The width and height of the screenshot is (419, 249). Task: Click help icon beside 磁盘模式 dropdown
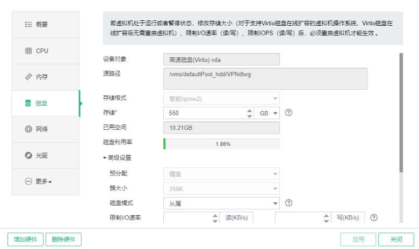[x=288, y=203]
